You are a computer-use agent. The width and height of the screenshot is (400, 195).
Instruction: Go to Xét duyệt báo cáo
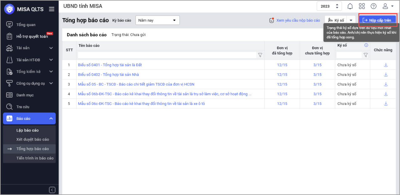tap(33, 139)
